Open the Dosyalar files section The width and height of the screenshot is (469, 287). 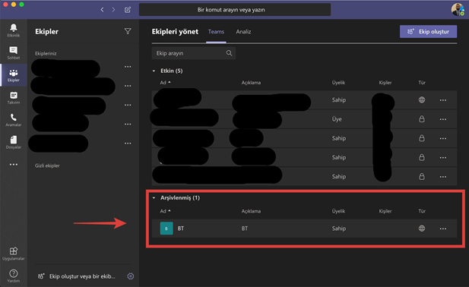click(x=14, y=142)
